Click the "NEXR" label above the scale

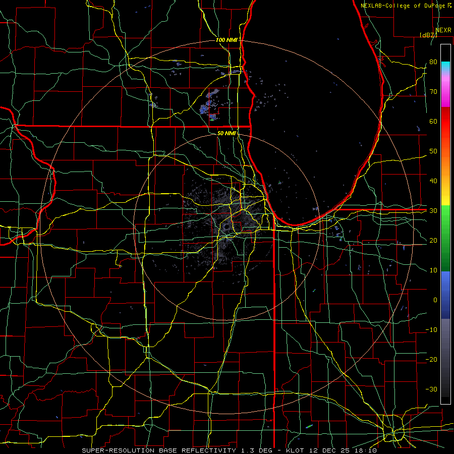[x=443, y=30]
